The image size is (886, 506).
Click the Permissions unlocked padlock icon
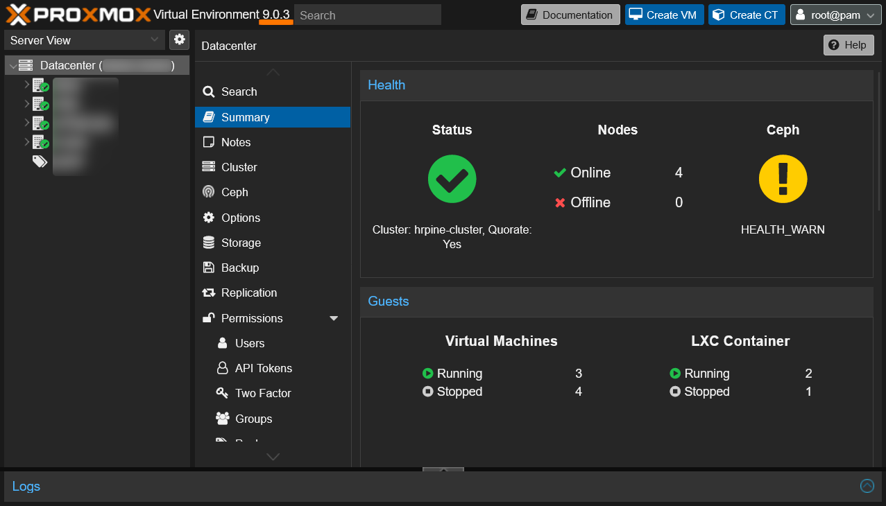(x=208, y=318)
